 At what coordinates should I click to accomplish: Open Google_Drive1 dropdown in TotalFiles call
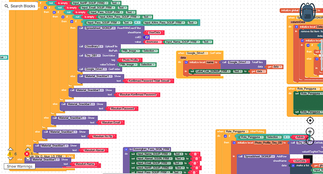239,62
